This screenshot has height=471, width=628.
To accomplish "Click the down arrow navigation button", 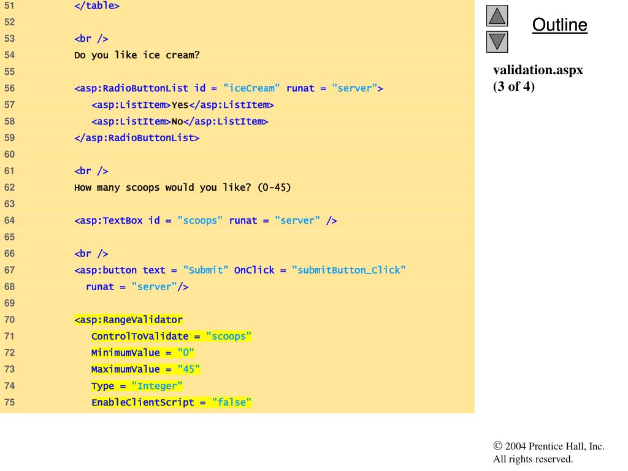I will pyautogui.click(x=497, y=42).
